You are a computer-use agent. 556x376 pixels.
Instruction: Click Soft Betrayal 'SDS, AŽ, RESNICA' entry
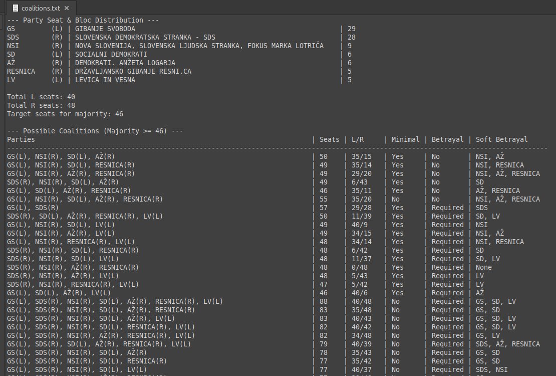(x=508, y=344)
